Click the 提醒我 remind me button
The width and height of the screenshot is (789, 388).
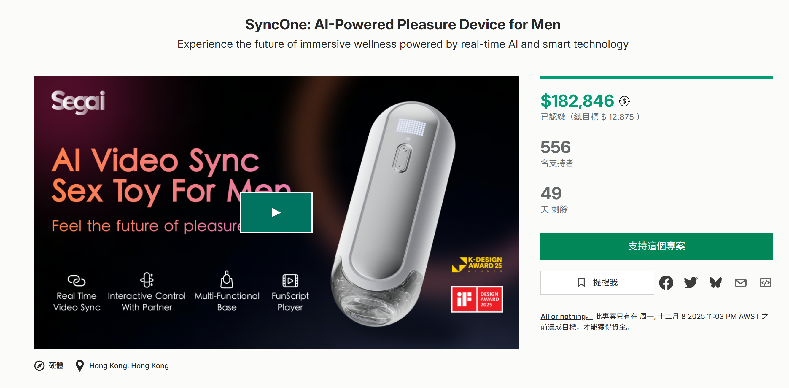(597, 282)
